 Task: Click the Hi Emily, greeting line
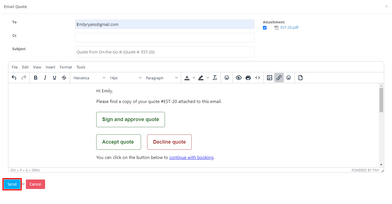105,91
